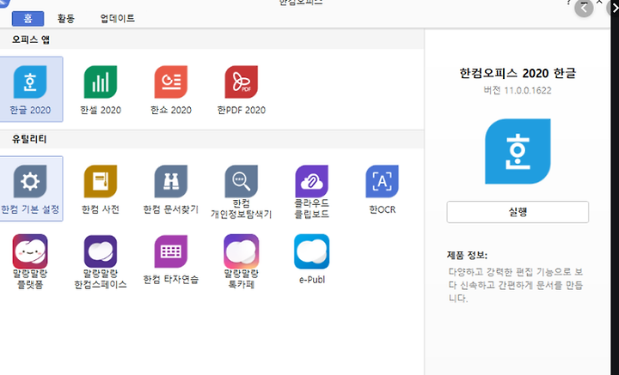This screenshot has height=375, width=619.
Task: Open the e-Publ icon
Action: click(x=311, y=251)
